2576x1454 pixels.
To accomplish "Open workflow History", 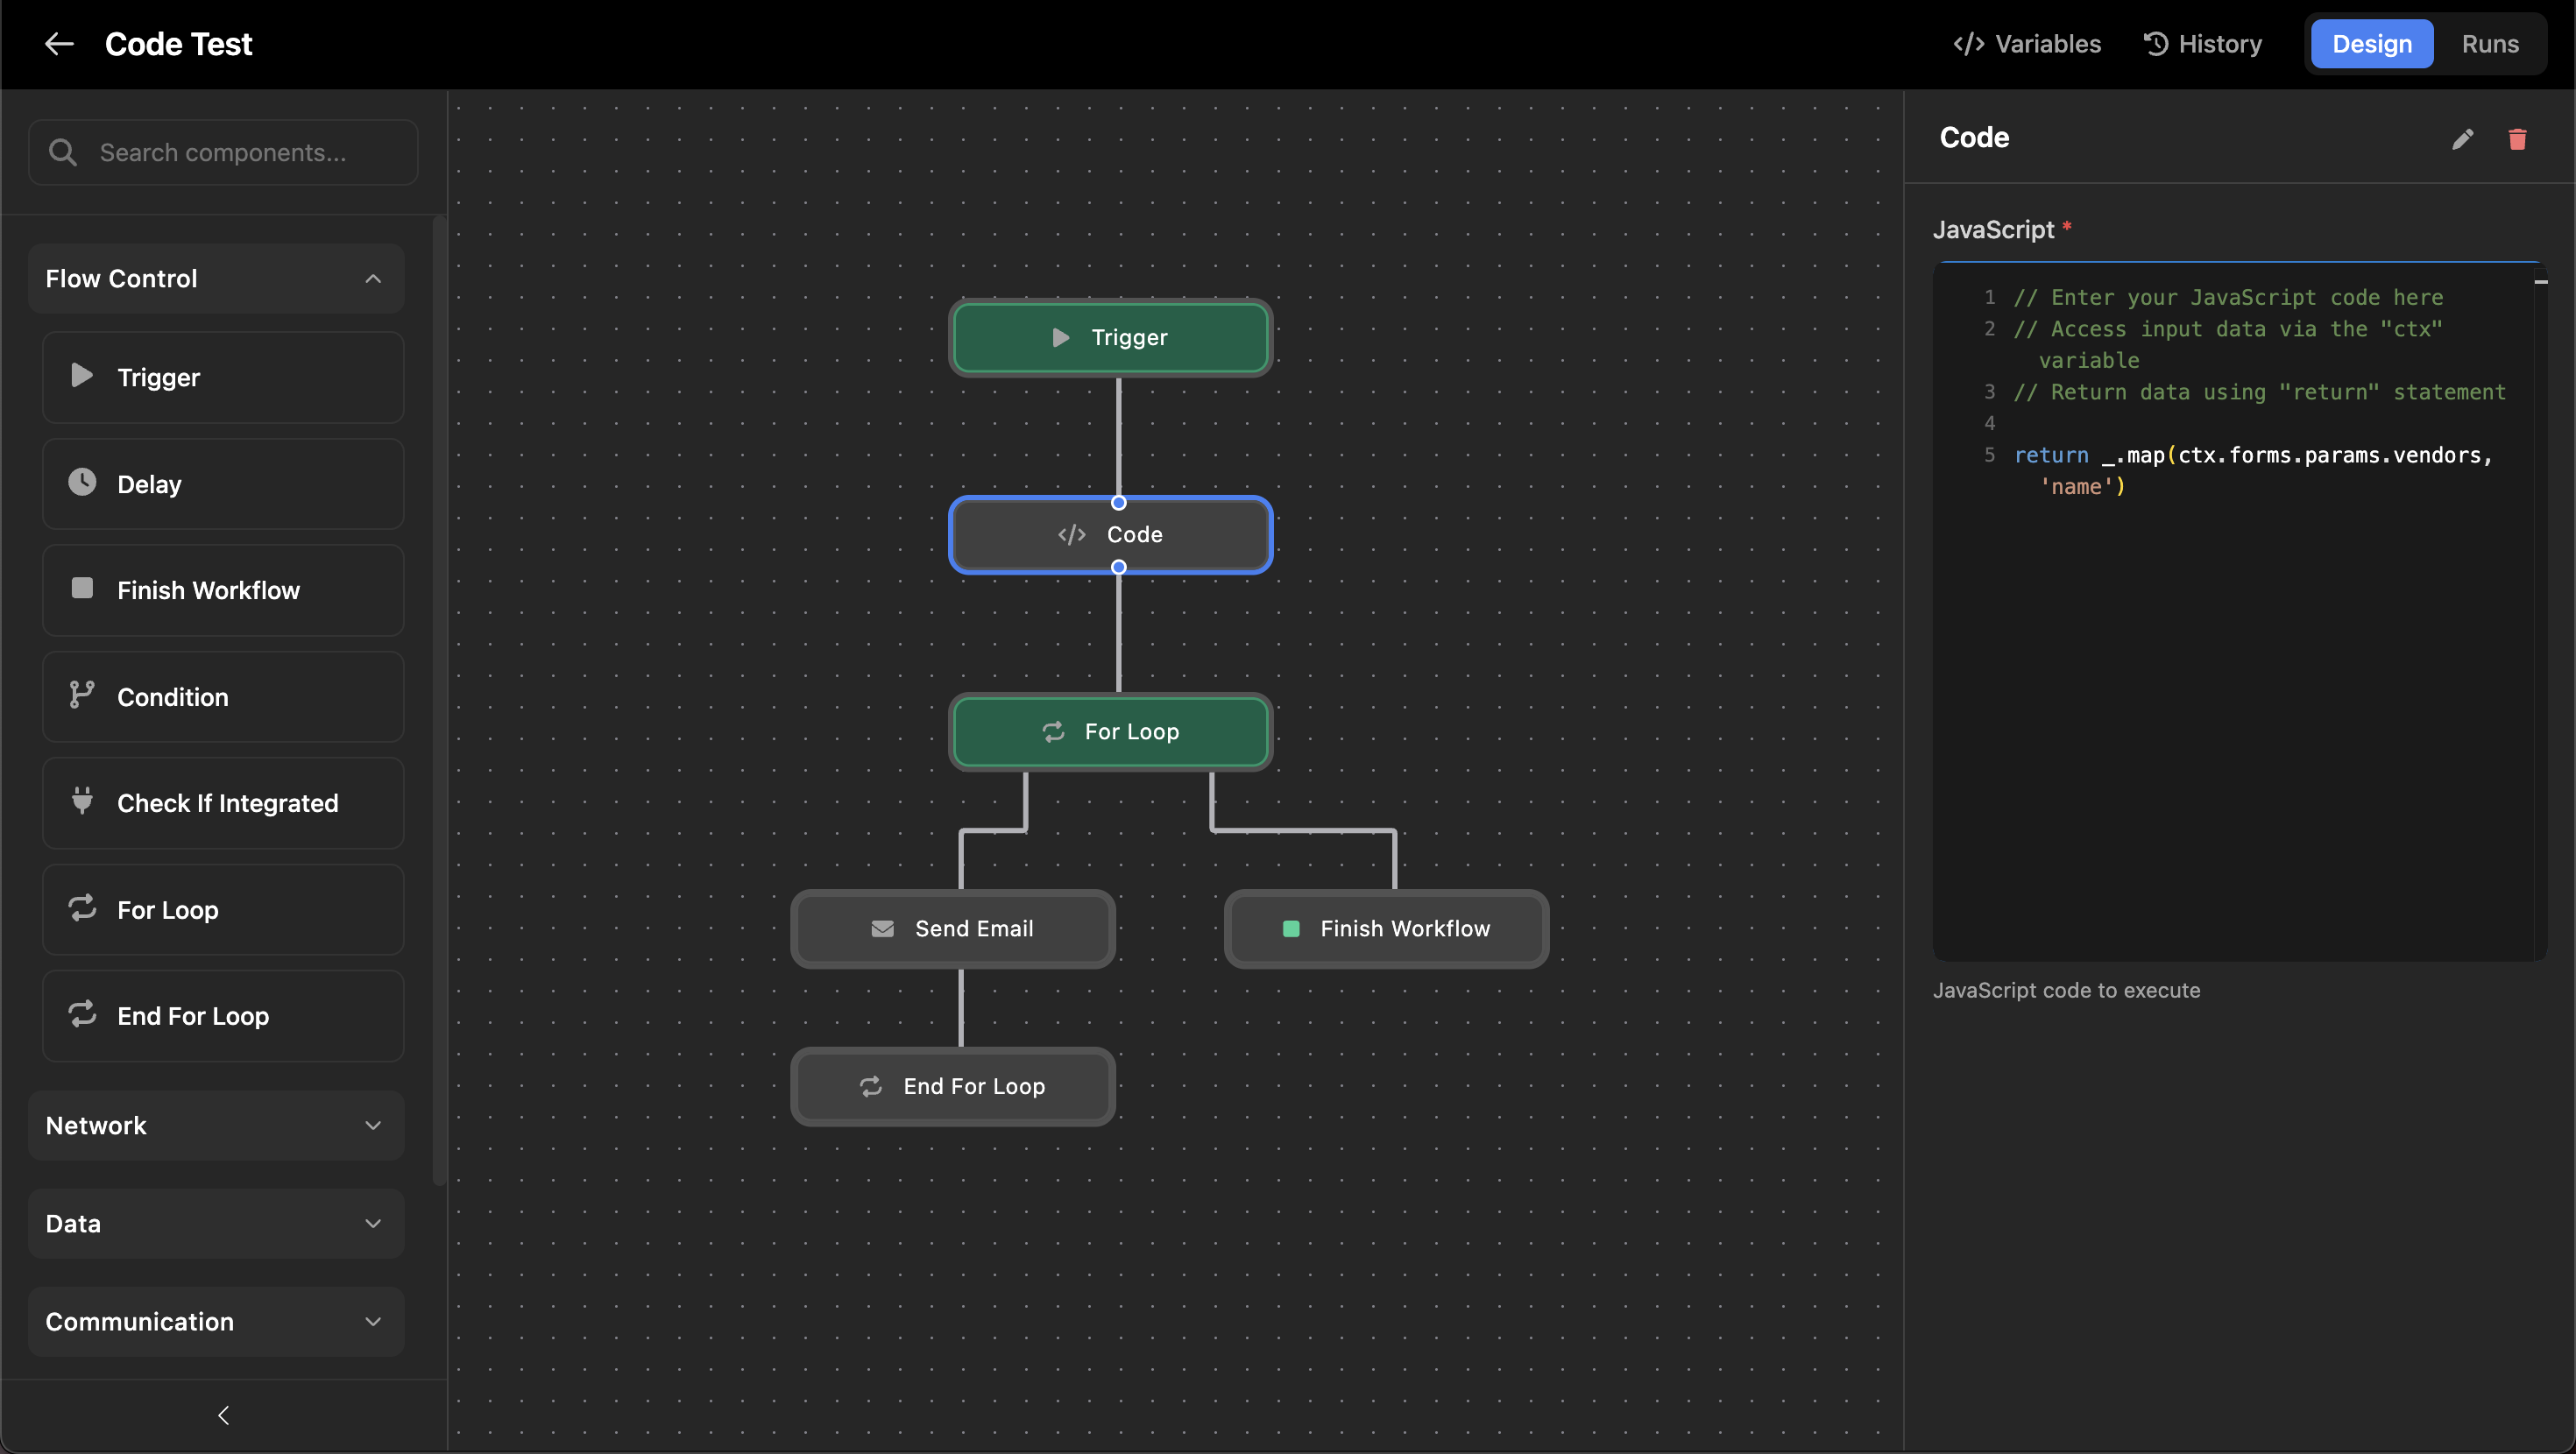I will coord(2202,44).
